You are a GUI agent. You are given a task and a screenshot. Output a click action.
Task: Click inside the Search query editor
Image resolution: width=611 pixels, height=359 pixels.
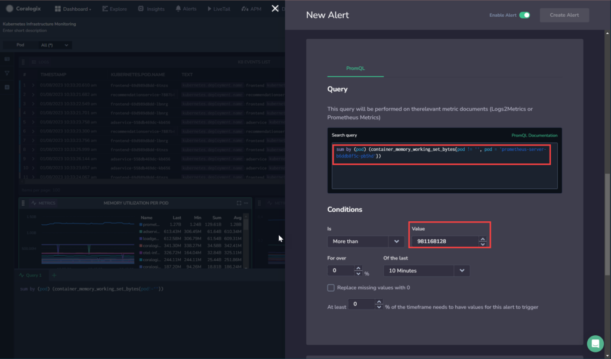click(445, 166)
